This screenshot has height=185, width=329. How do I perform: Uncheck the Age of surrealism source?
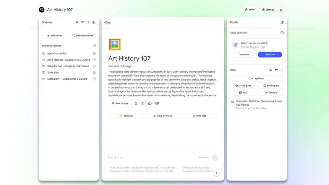coord(94,54)
